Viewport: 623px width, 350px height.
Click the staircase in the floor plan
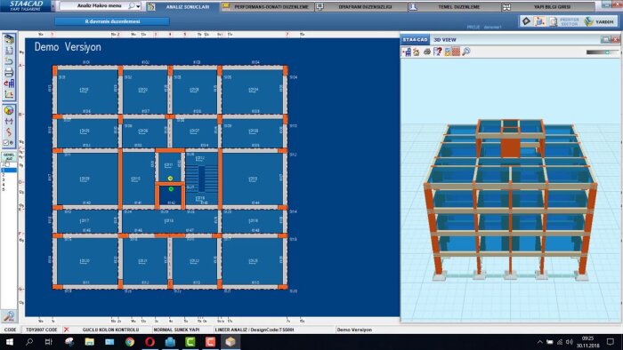pos(201,179)
